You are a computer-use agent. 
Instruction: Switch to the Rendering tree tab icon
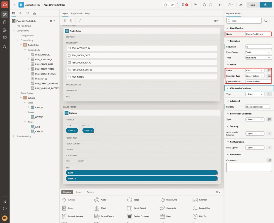(14, 13)
